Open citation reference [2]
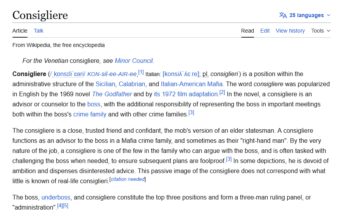 point(222,92)
